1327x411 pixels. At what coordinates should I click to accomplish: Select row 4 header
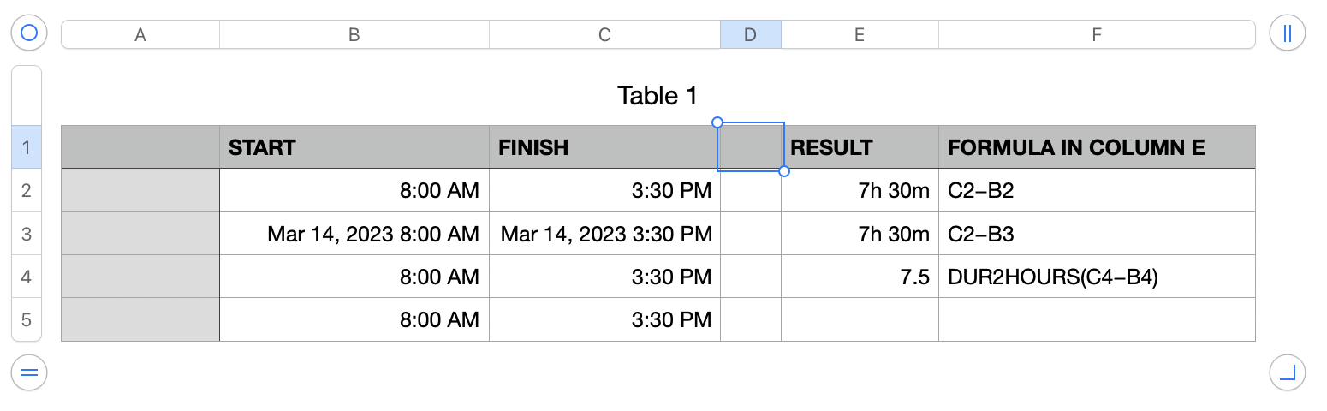26,277
